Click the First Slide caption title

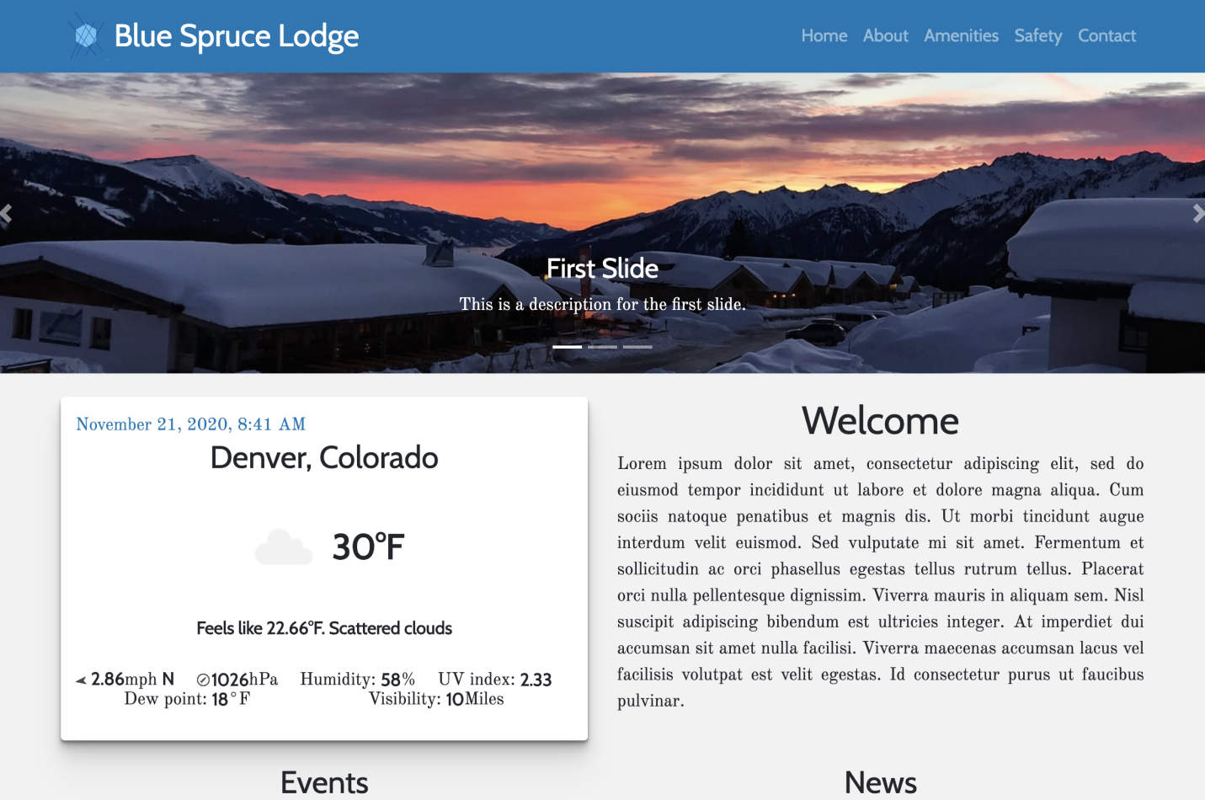602,269
